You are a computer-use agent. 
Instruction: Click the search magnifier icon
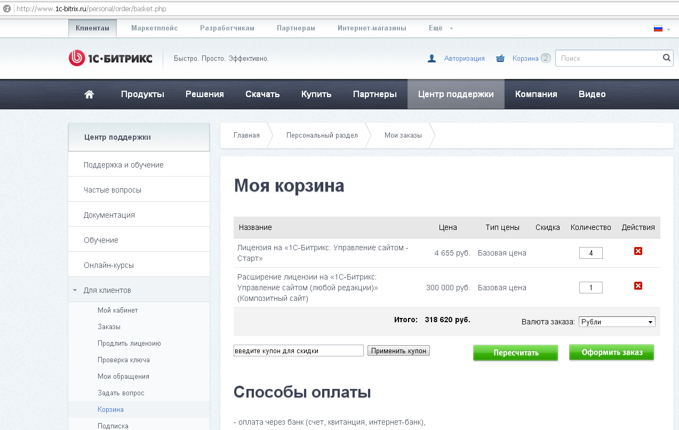click(x=666, y=58)
